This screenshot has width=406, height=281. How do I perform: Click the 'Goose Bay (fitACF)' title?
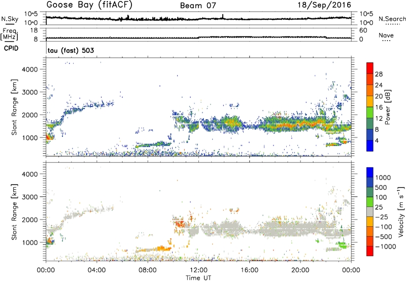pos(89,5)
